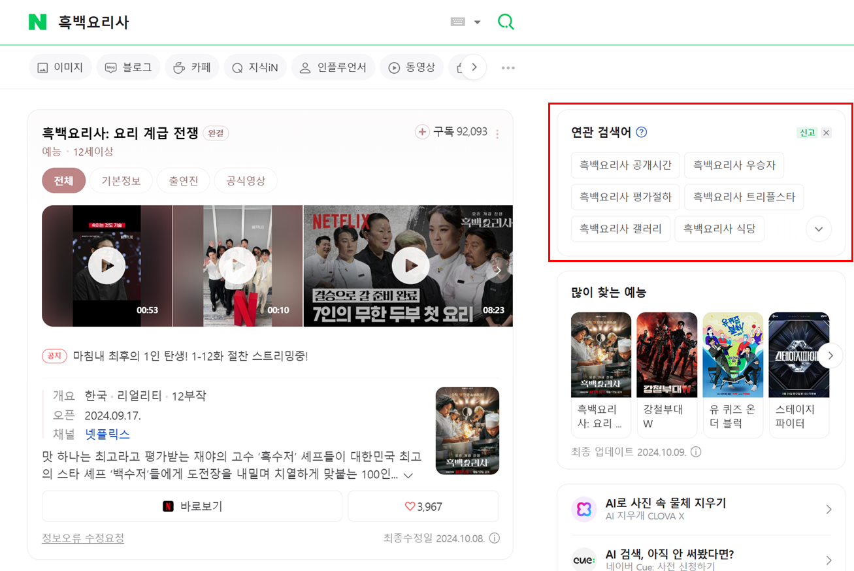This screenshot has width=854, height=571.
Task: Show next videos with carousel arrow
Action: (498, 270)
